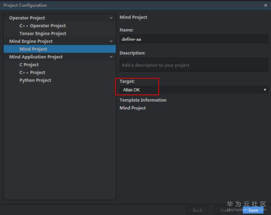
Task: Open the Target dropdown showing Atlas DK
Action: coord(194,90)
